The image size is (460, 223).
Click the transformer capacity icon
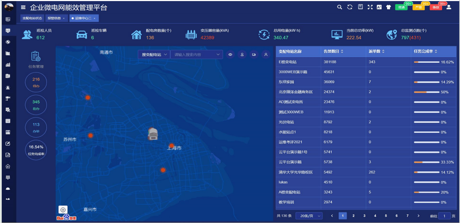[191, 34]
